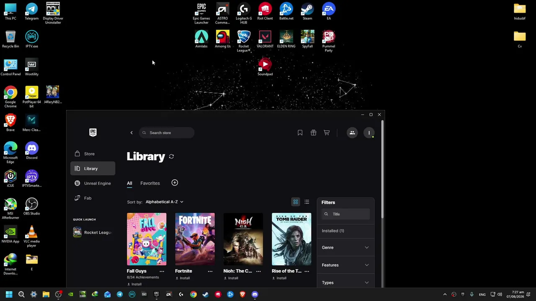Viewport: 536px width, 301px height.
Task: Select the VALORANT desktop shortcut
Action: click(x=265, y=39)
